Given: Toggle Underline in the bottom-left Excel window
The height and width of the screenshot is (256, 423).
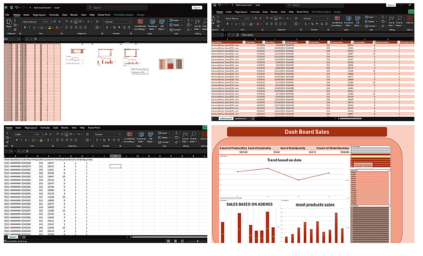Looking at the screenshot, I should [26, 140].
